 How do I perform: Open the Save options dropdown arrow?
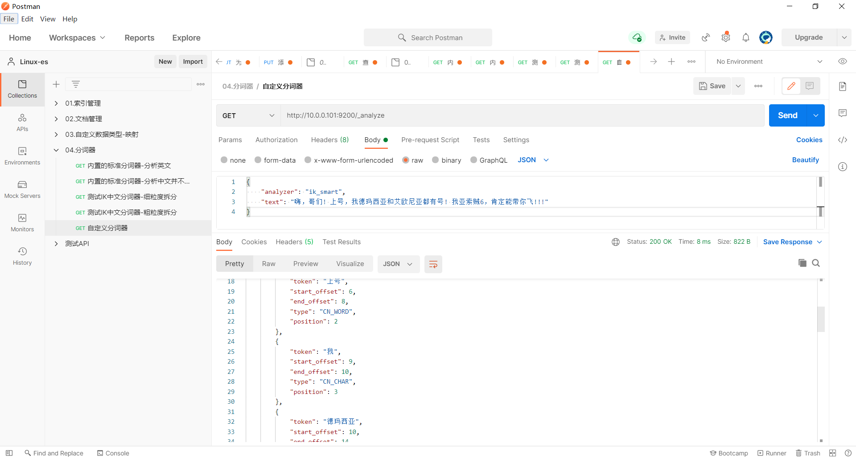point(738,86)
